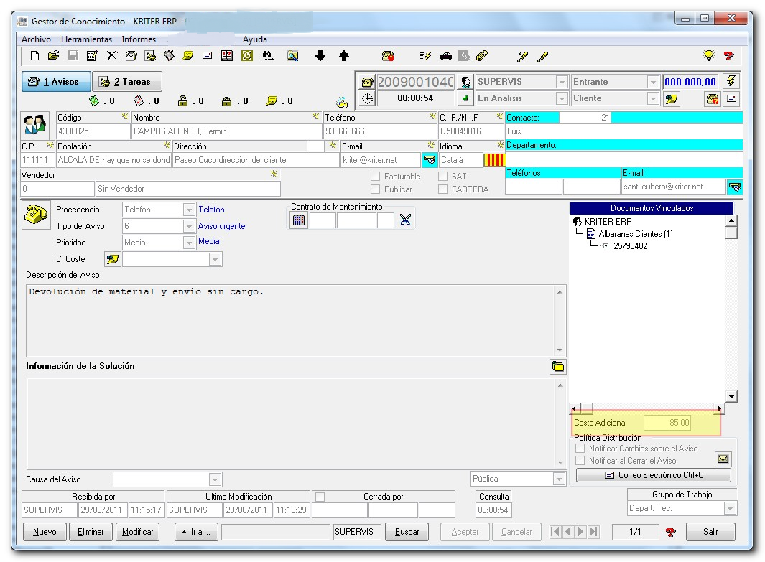Toggle the Publicar checkbox

click(375, 189)
